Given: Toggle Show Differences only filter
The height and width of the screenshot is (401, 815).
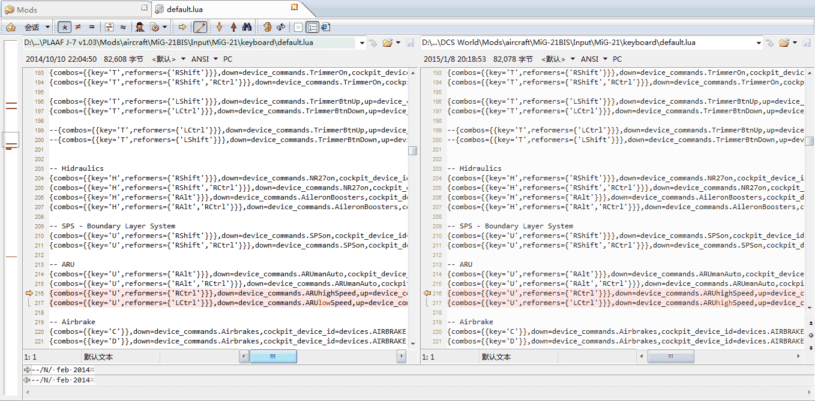Looking at the screenshot, I should pyautogui.click(x=78, y=27).
